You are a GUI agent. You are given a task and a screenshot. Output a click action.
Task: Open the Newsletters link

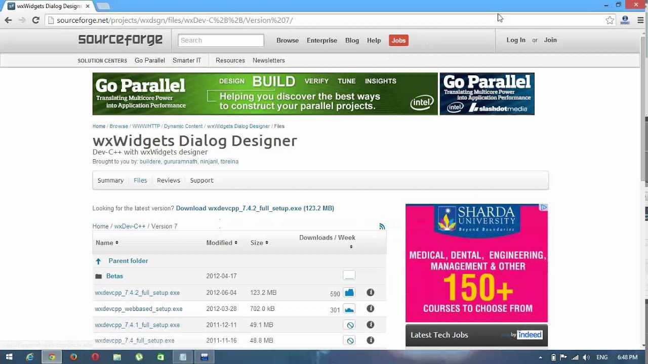coord(269,60)
